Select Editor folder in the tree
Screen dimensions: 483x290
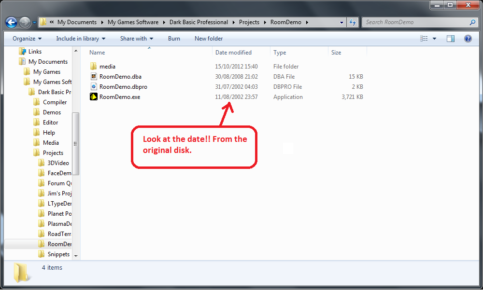tap(51, 123)
